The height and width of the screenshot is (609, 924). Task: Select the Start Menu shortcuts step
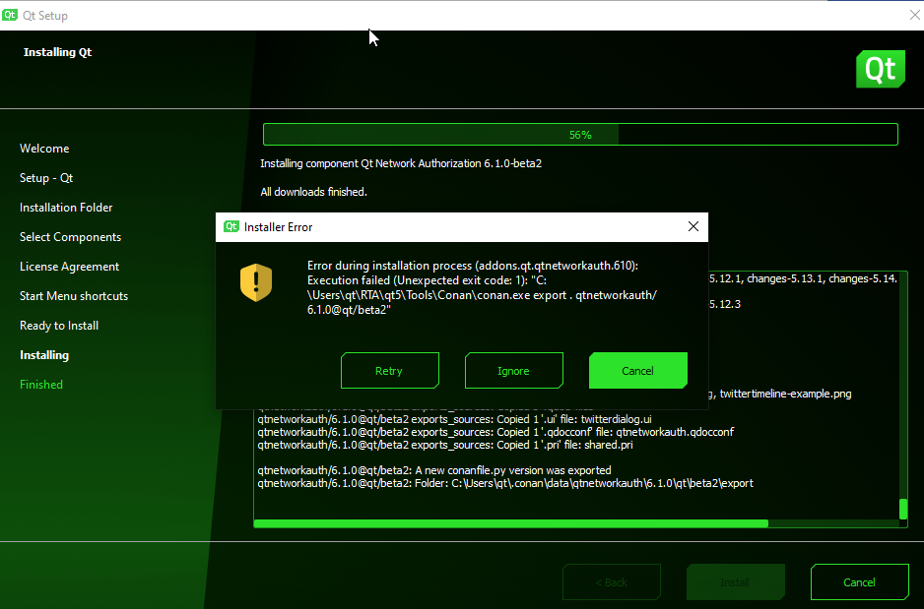pyautogui.click(x=74, y=296)
